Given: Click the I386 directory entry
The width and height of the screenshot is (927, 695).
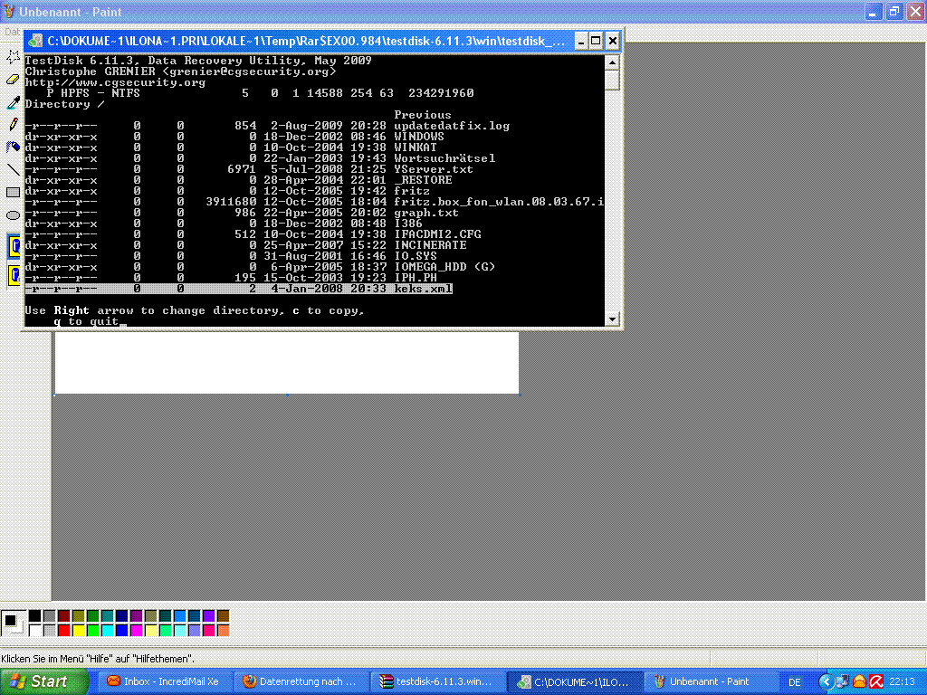Looking at the screenshot, I should point(408,224).
